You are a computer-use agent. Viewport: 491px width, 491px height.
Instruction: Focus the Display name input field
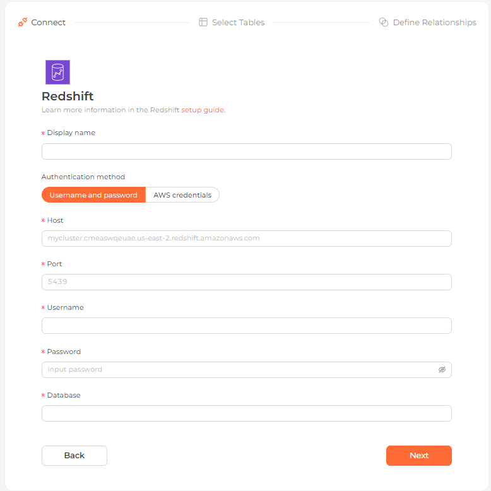click(246, 151)
